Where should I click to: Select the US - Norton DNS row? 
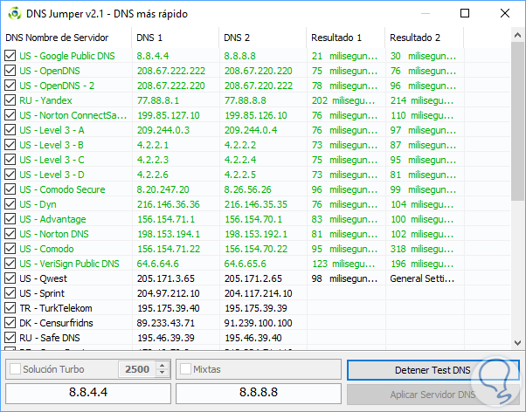(x=256, y=234)
